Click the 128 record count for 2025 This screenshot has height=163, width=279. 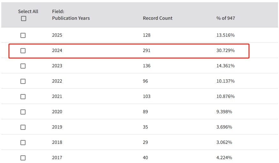click(147, 35)
